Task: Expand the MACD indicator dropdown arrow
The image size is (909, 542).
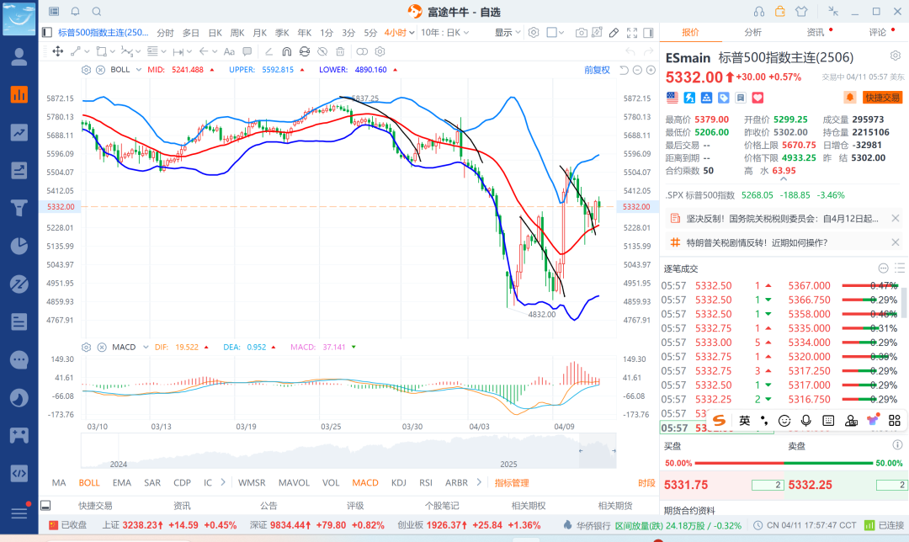Action: (146, 348)
